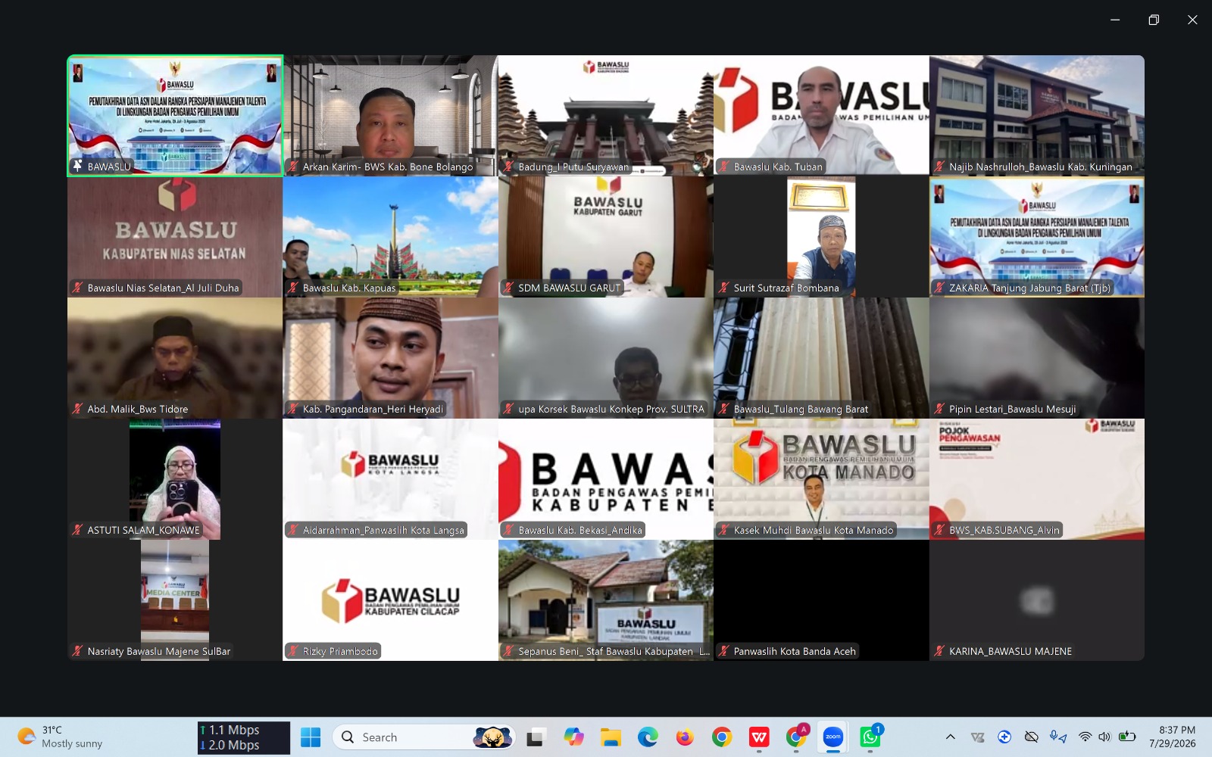The height and width of the screenshot is (757, 1212).
Task: Open Microsoft Edge from the taskbar
Action: tap(648, 737)
